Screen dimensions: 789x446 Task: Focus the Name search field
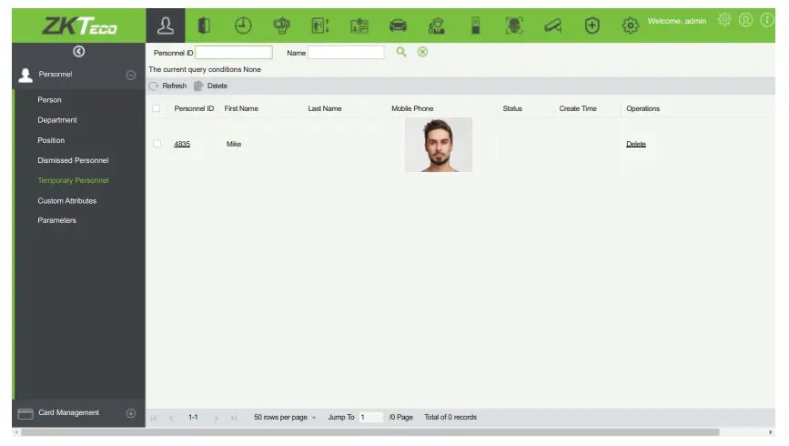pos(346,53)
